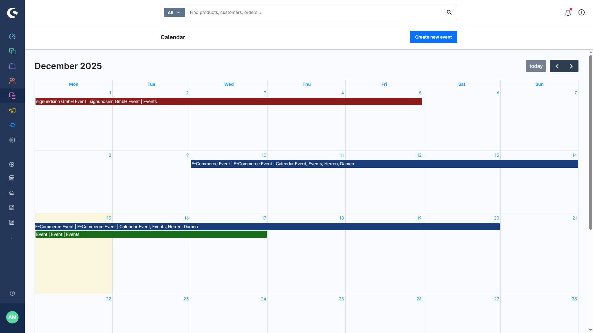The width and height of the screenshot is (593, 333).
Task: Open Settings with the gear icon
Action: coord(12,140)
